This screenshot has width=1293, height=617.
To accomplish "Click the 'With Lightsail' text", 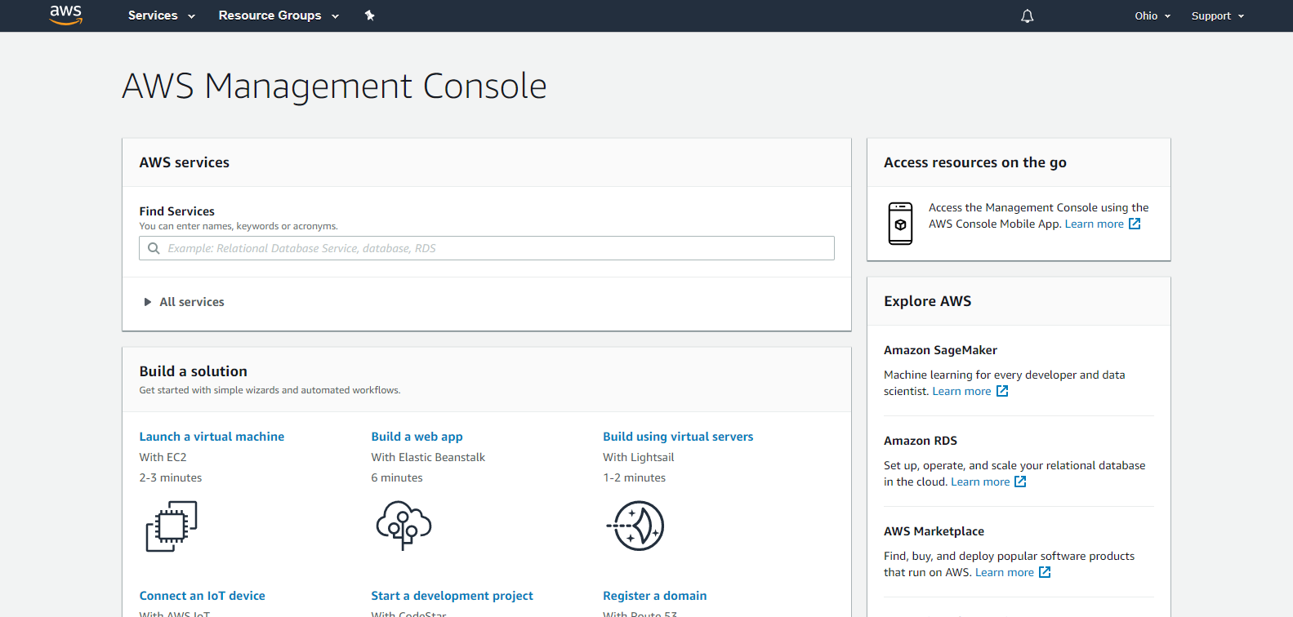I will [x=639, y=457].
